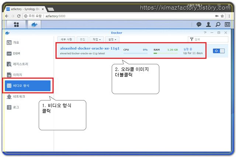This screenshot has height=157, width=236.
Task: Click the saved password key icon
Action: [217, 16]
